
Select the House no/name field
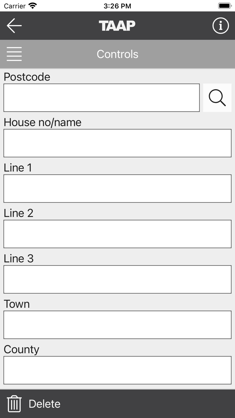click(117, 143)
